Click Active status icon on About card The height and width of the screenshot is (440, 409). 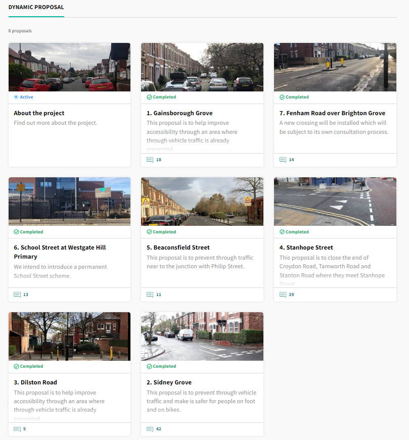tap(16, 97)
